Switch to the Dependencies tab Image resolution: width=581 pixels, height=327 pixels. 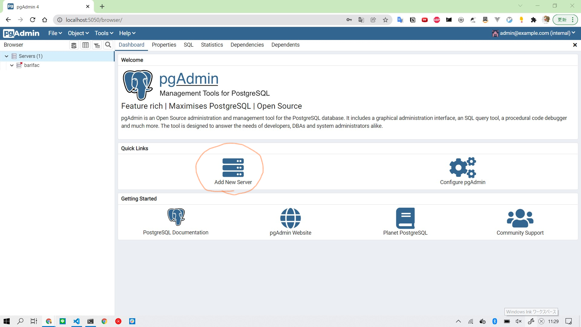pyautogui.click(x=247, y=45)
